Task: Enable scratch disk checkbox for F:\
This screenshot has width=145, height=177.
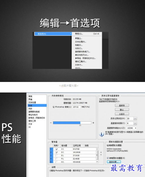Action: click(57, 159)
